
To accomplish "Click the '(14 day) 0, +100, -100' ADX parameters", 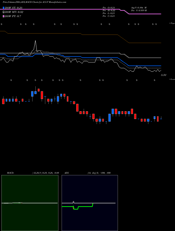I will pyautogui.click(x=99, y=173).
